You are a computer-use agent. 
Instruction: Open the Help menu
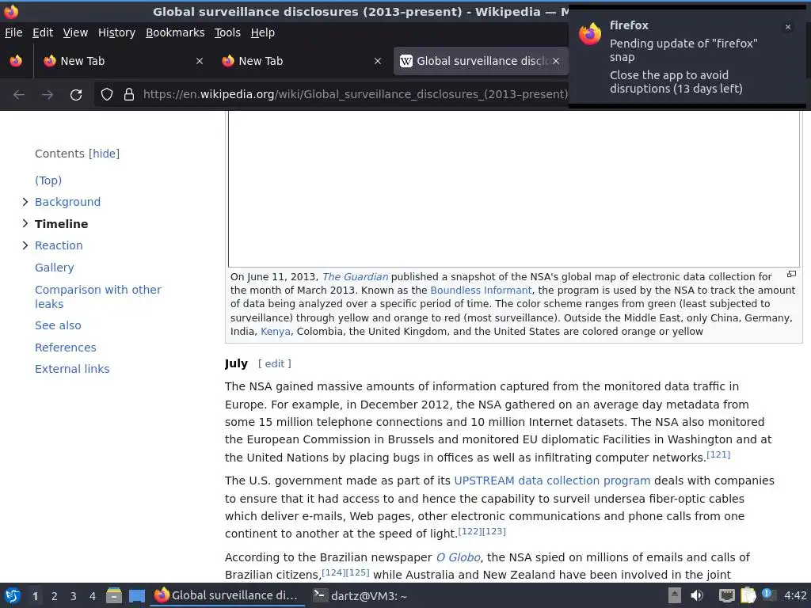(x=263, y=32)
